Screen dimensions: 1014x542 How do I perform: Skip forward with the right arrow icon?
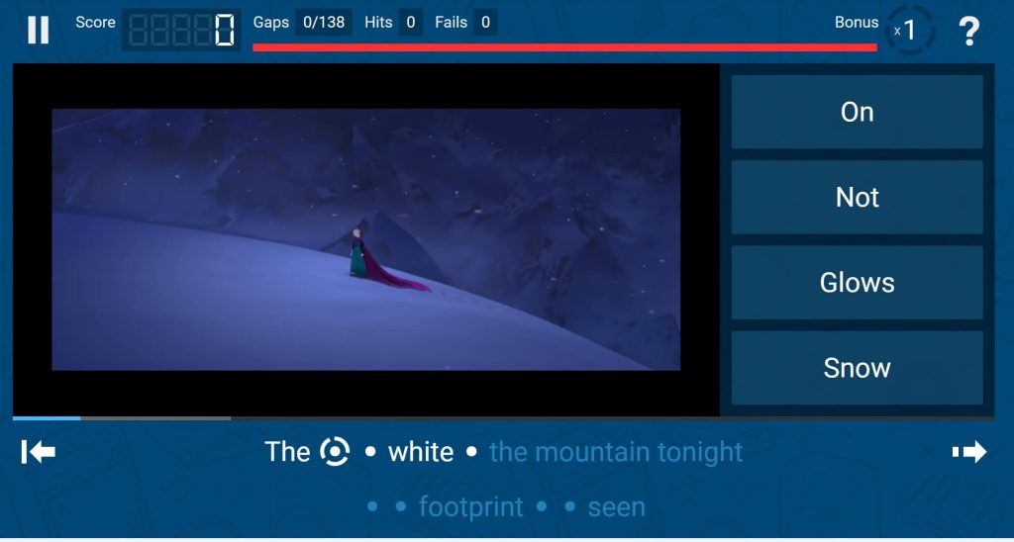click(x=969, y=452)
